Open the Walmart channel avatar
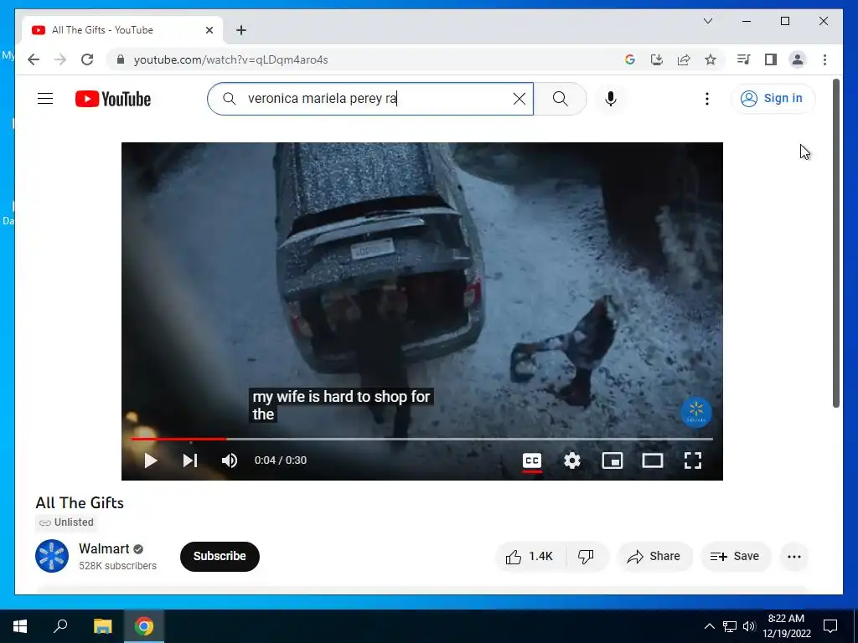 (52, 556)
